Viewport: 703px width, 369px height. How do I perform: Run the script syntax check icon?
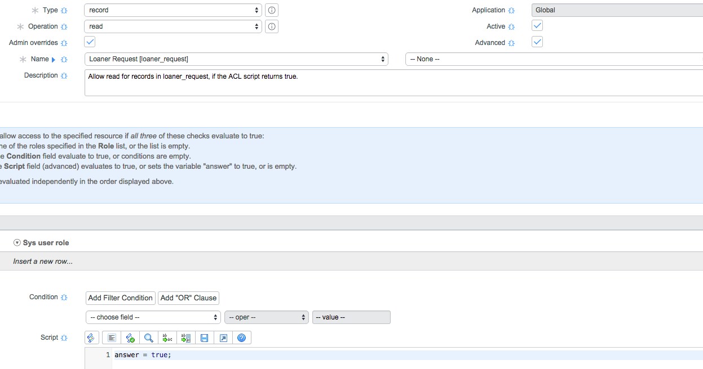(130, 337)
